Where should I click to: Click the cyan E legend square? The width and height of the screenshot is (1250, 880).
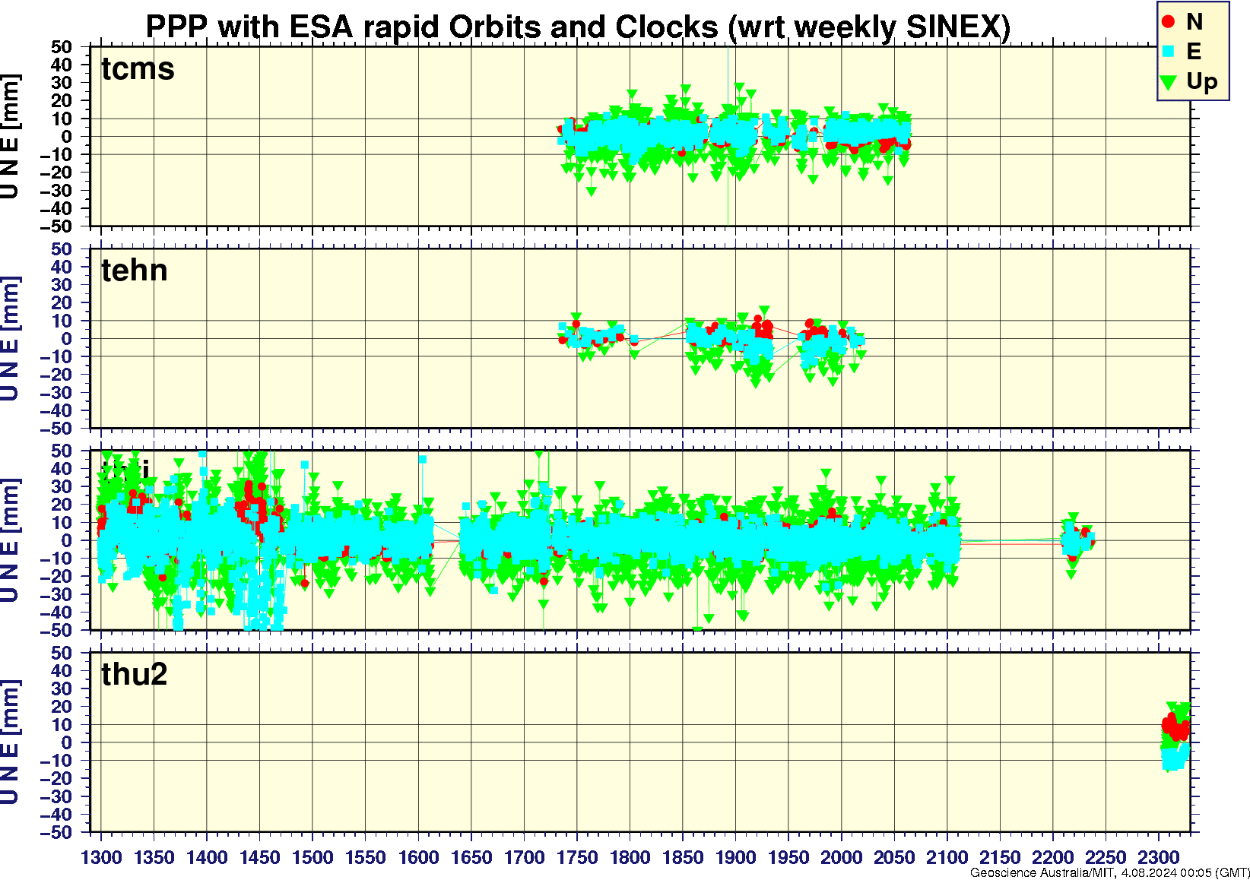click(x=1169, y=52)
